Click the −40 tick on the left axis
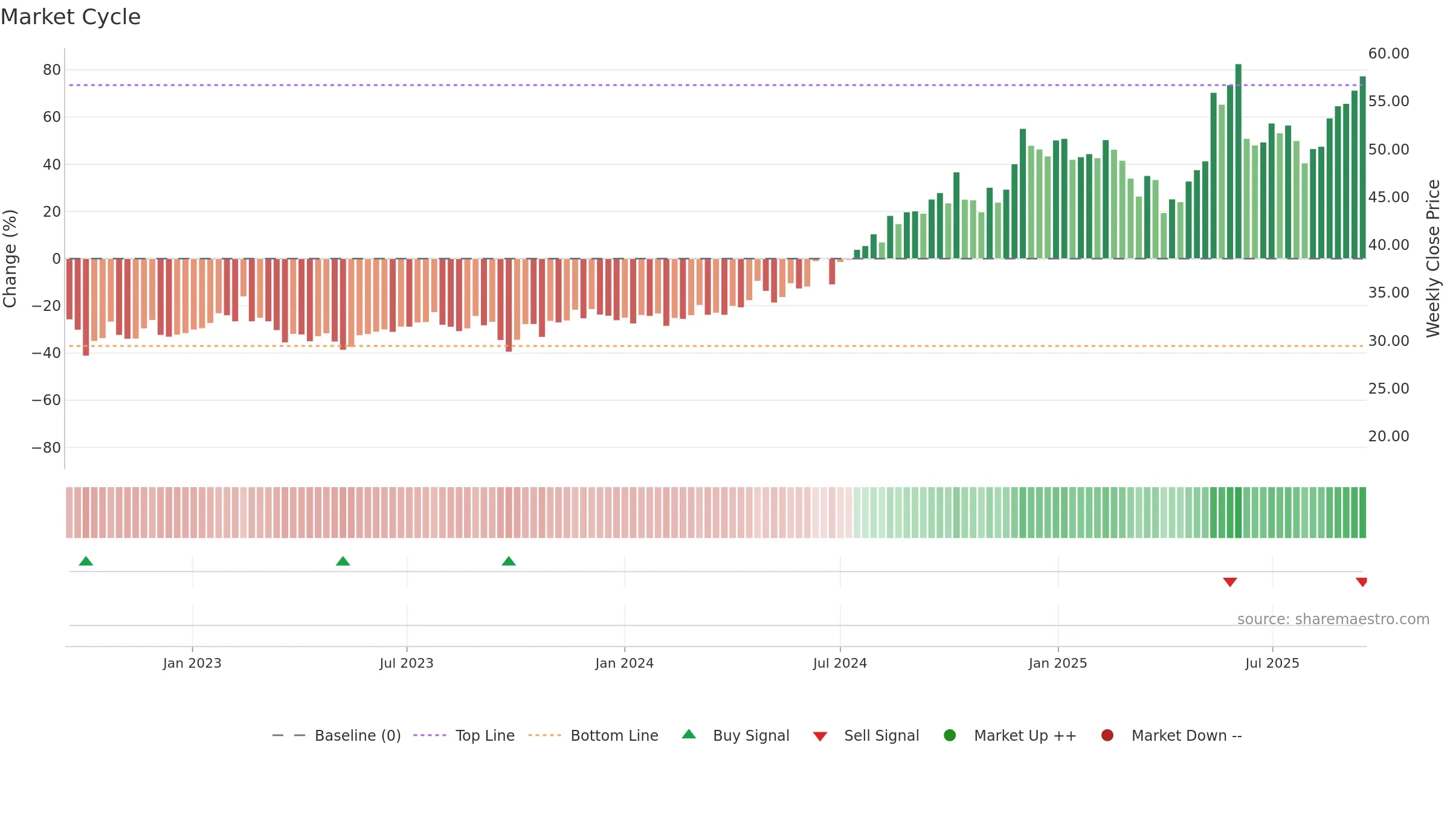 click(47, 353)
